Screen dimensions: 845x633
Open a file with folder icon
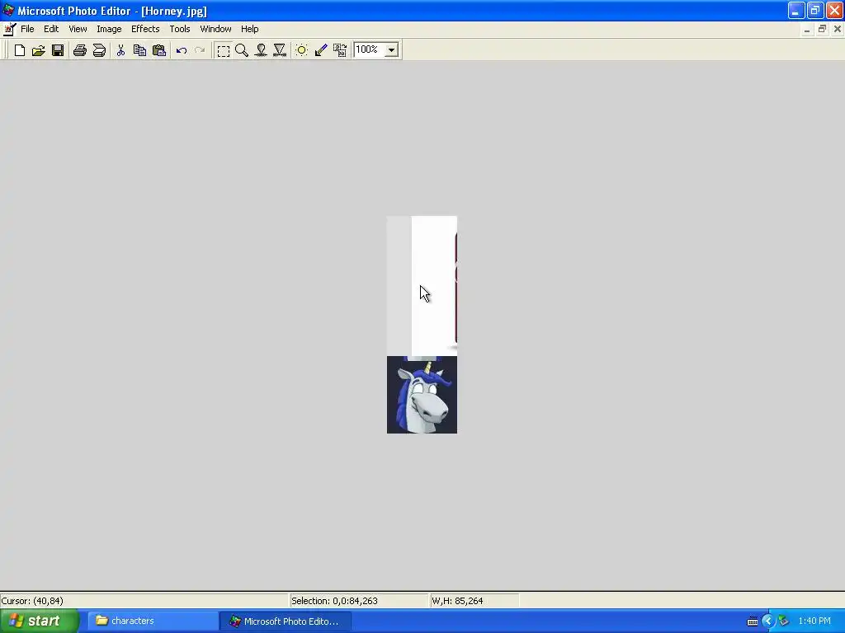pyautogui.click(x=38, y=50)
